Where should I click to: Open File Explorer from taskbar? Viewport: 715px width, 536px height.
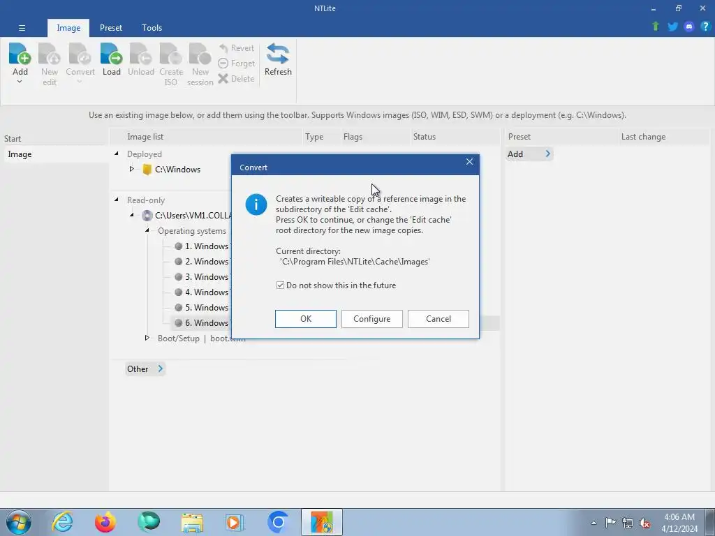click(x=192, y=522)
